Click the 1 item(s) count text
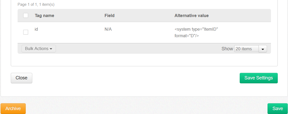This screenshot has height=114, width=288. [x=47, y=4]
